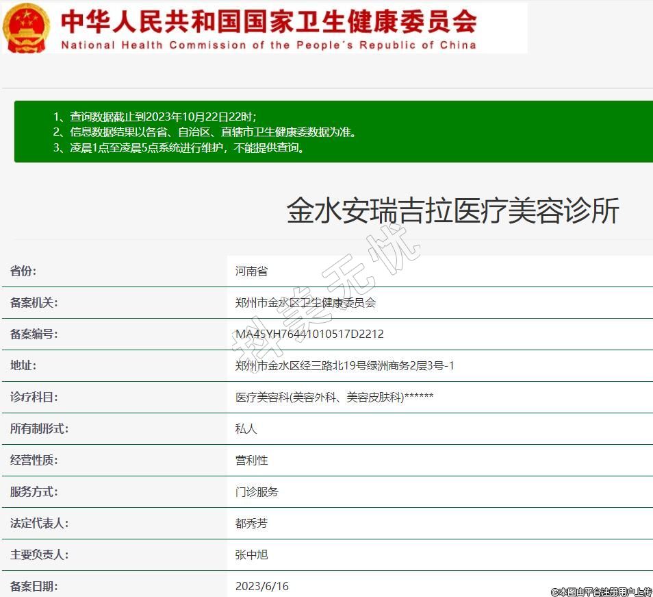Click the clinic name heading 金水安瑞吉拉医疗美容诊所
Screen dimensions: 653x597
coord(452,210)
